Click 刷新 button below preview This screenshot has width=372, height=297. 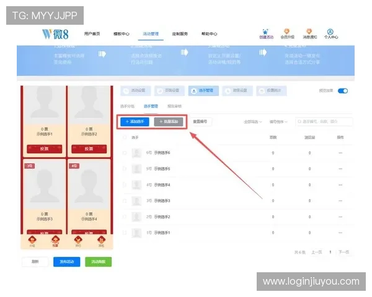click(x=35, y=262)
